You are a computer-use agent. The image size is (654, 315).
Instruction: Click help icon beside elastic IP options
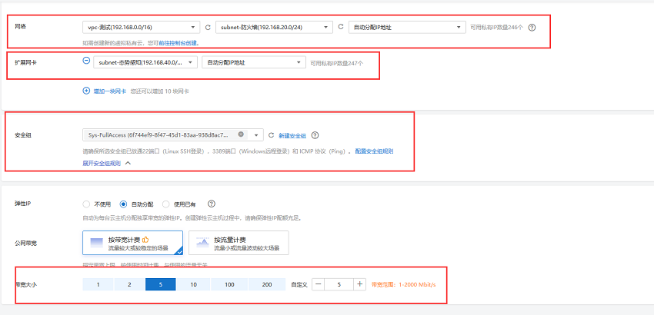pos(211,204)
